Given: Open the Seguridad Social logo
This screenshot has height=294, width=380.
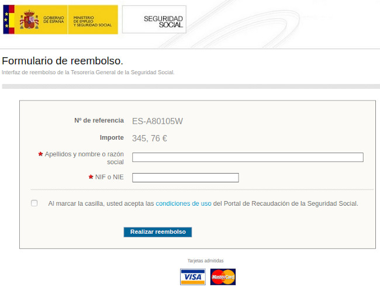Looking at the screenshot, I should coord(154,19).
